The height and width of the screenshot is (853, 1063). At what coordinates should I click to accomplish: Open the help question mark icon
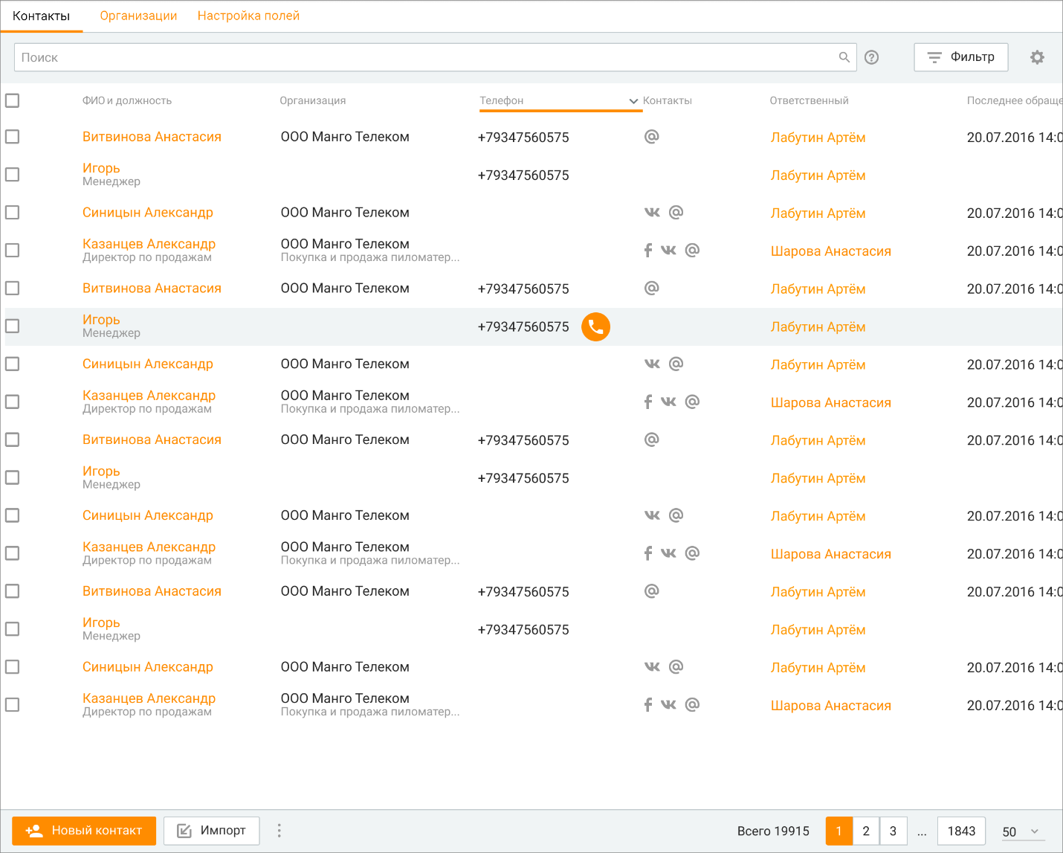(872, 57)
